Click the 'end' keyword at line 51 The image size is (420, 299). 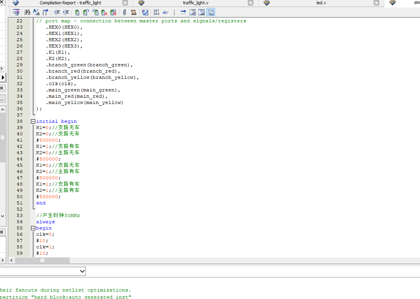point(41,203)
